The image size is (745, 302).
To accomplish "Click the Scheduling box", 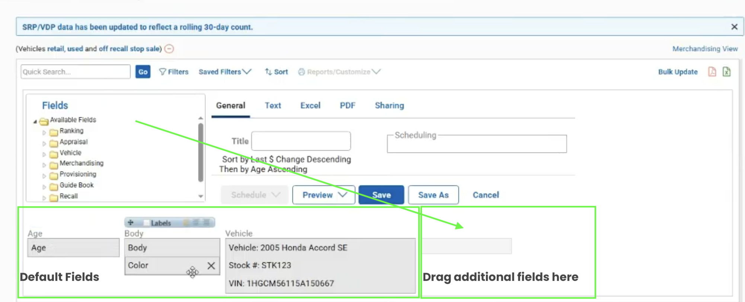I will coord(477,144).
